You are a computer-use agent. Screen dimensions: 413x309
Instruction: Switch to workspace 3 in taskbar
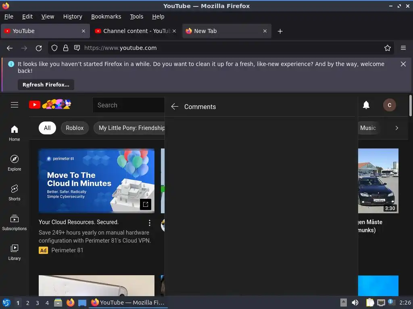click(38, 303)
